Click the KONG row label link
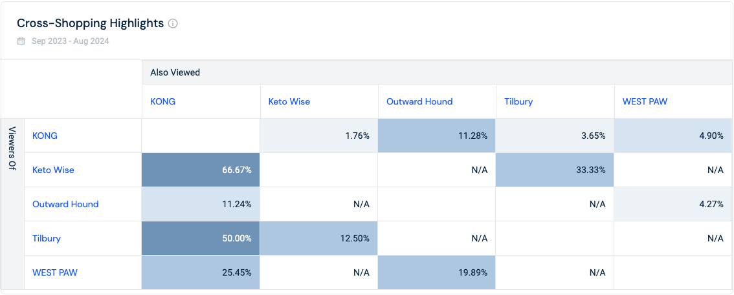734x295 pixels. [45, 136]
